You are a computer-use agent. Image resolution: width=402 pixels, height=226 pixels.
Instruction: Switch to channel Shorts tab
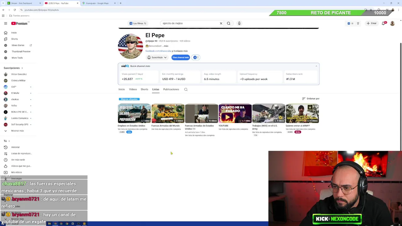[x=144, y=89]
